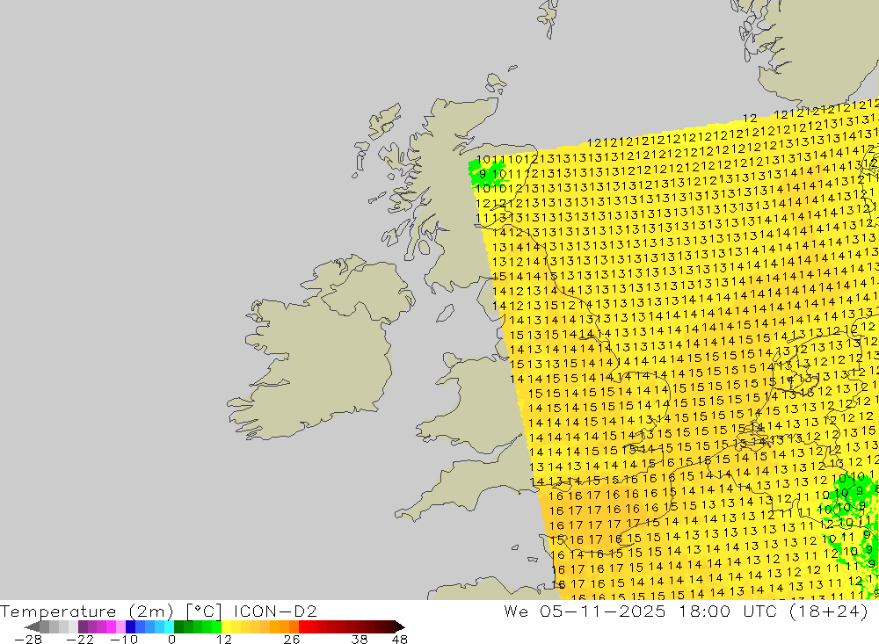Click the cyan swatch above the 0 label
The image size is (879, 644).
pos(169,626)
